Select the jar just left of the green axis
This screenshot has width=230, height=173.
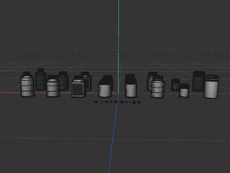tap(105, 88)
